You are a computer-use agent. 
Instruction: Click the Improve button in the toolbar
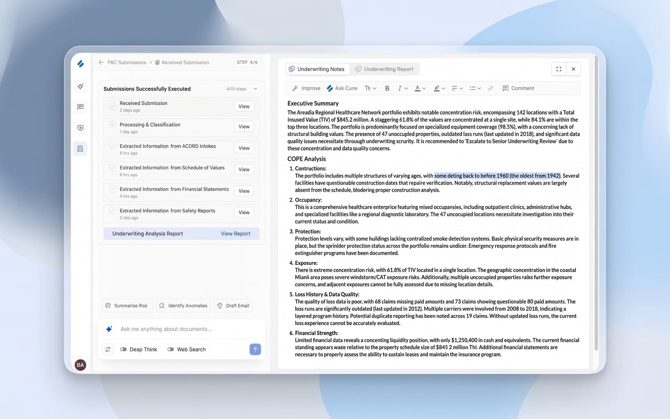click(306, 88)
